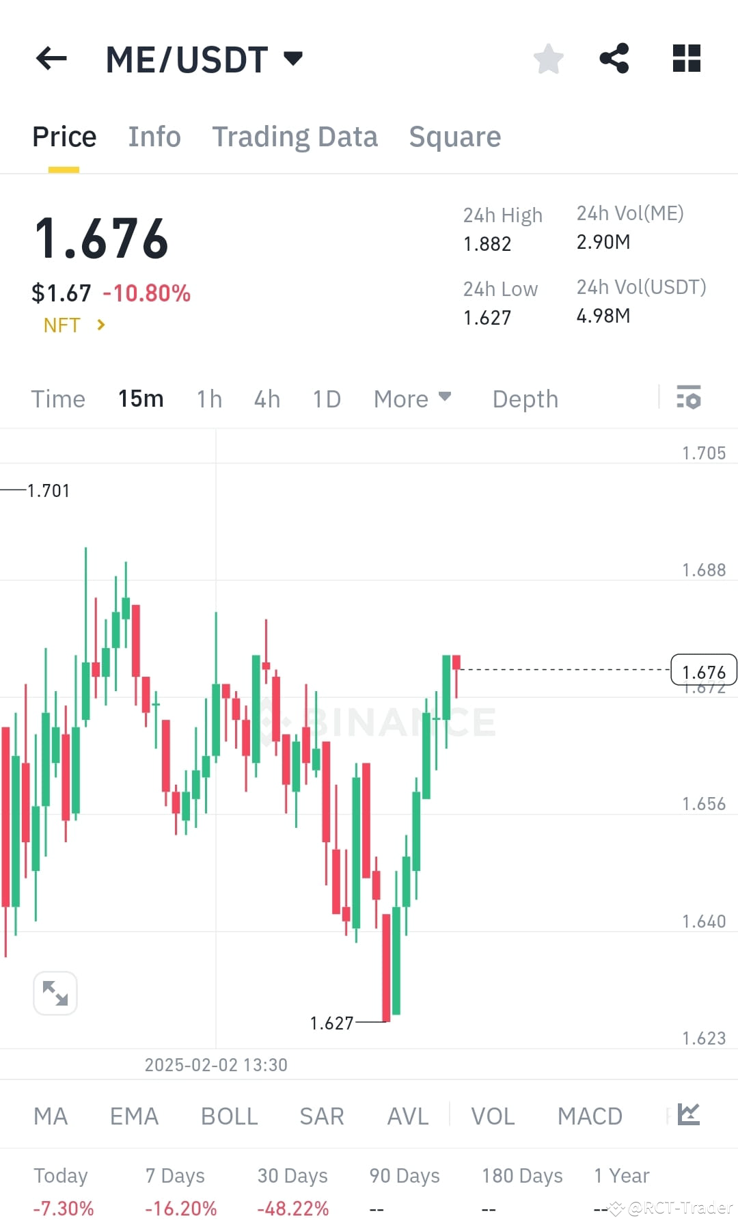738x1223 pixels.
Task: Open the Time interval selector
Action: (x=58, y=399)
